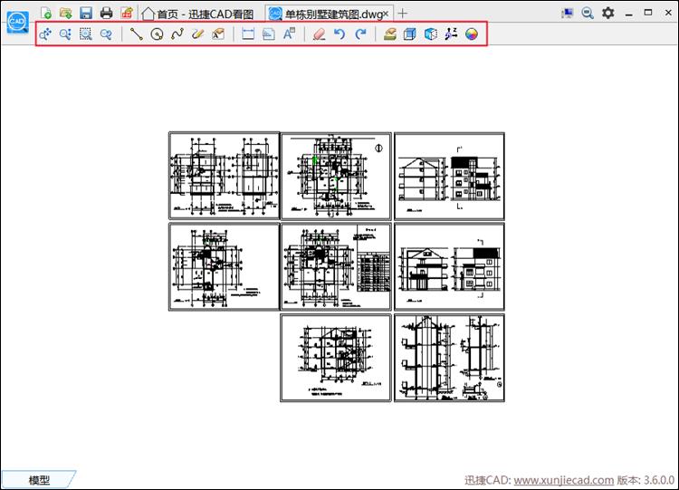This screenshot has width=679, height=490.
Task: Select the curve polyline tool
Action: 177,34
